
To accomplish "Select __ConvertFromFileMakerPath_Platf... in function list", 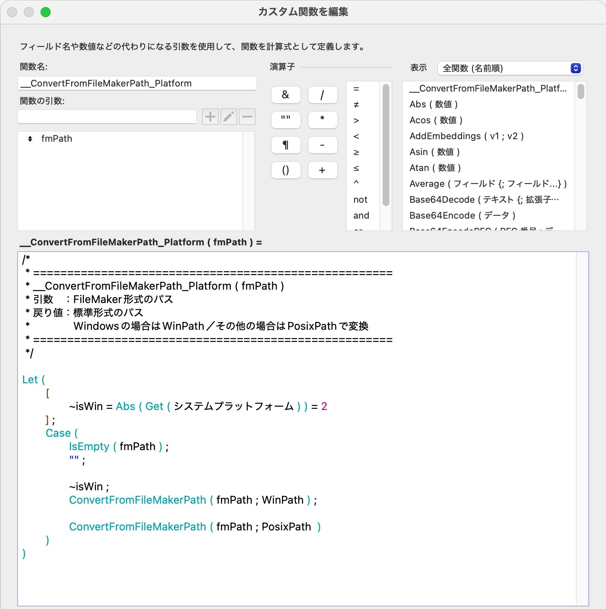I will coord(488,89).
